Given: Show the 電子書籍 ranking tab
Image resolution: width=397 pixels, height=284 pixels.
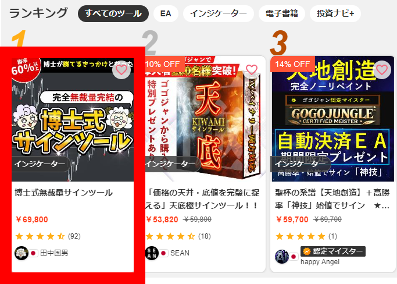Looking at the screenshot, I should 282,14.
